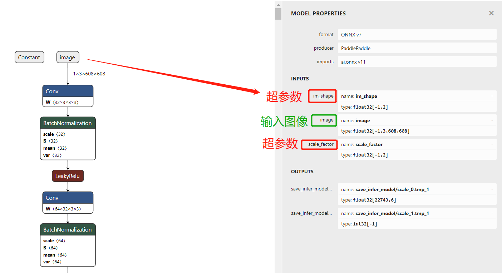502x273 pixels.
Task: Click the im_shape input badge
Action: click(322, 96)
